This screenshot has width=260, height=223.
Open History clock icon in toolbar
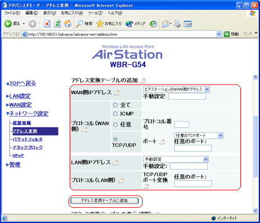click(153, 24)
